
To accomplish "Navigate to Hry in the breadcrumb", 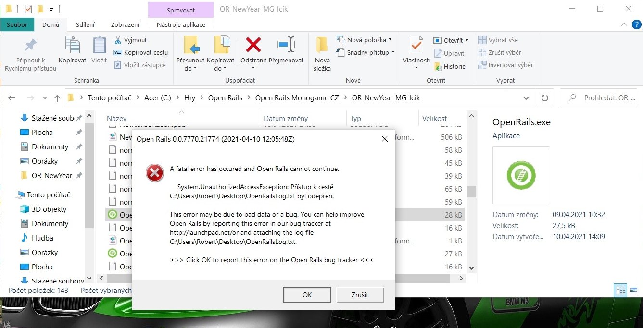I will [189, 98].
